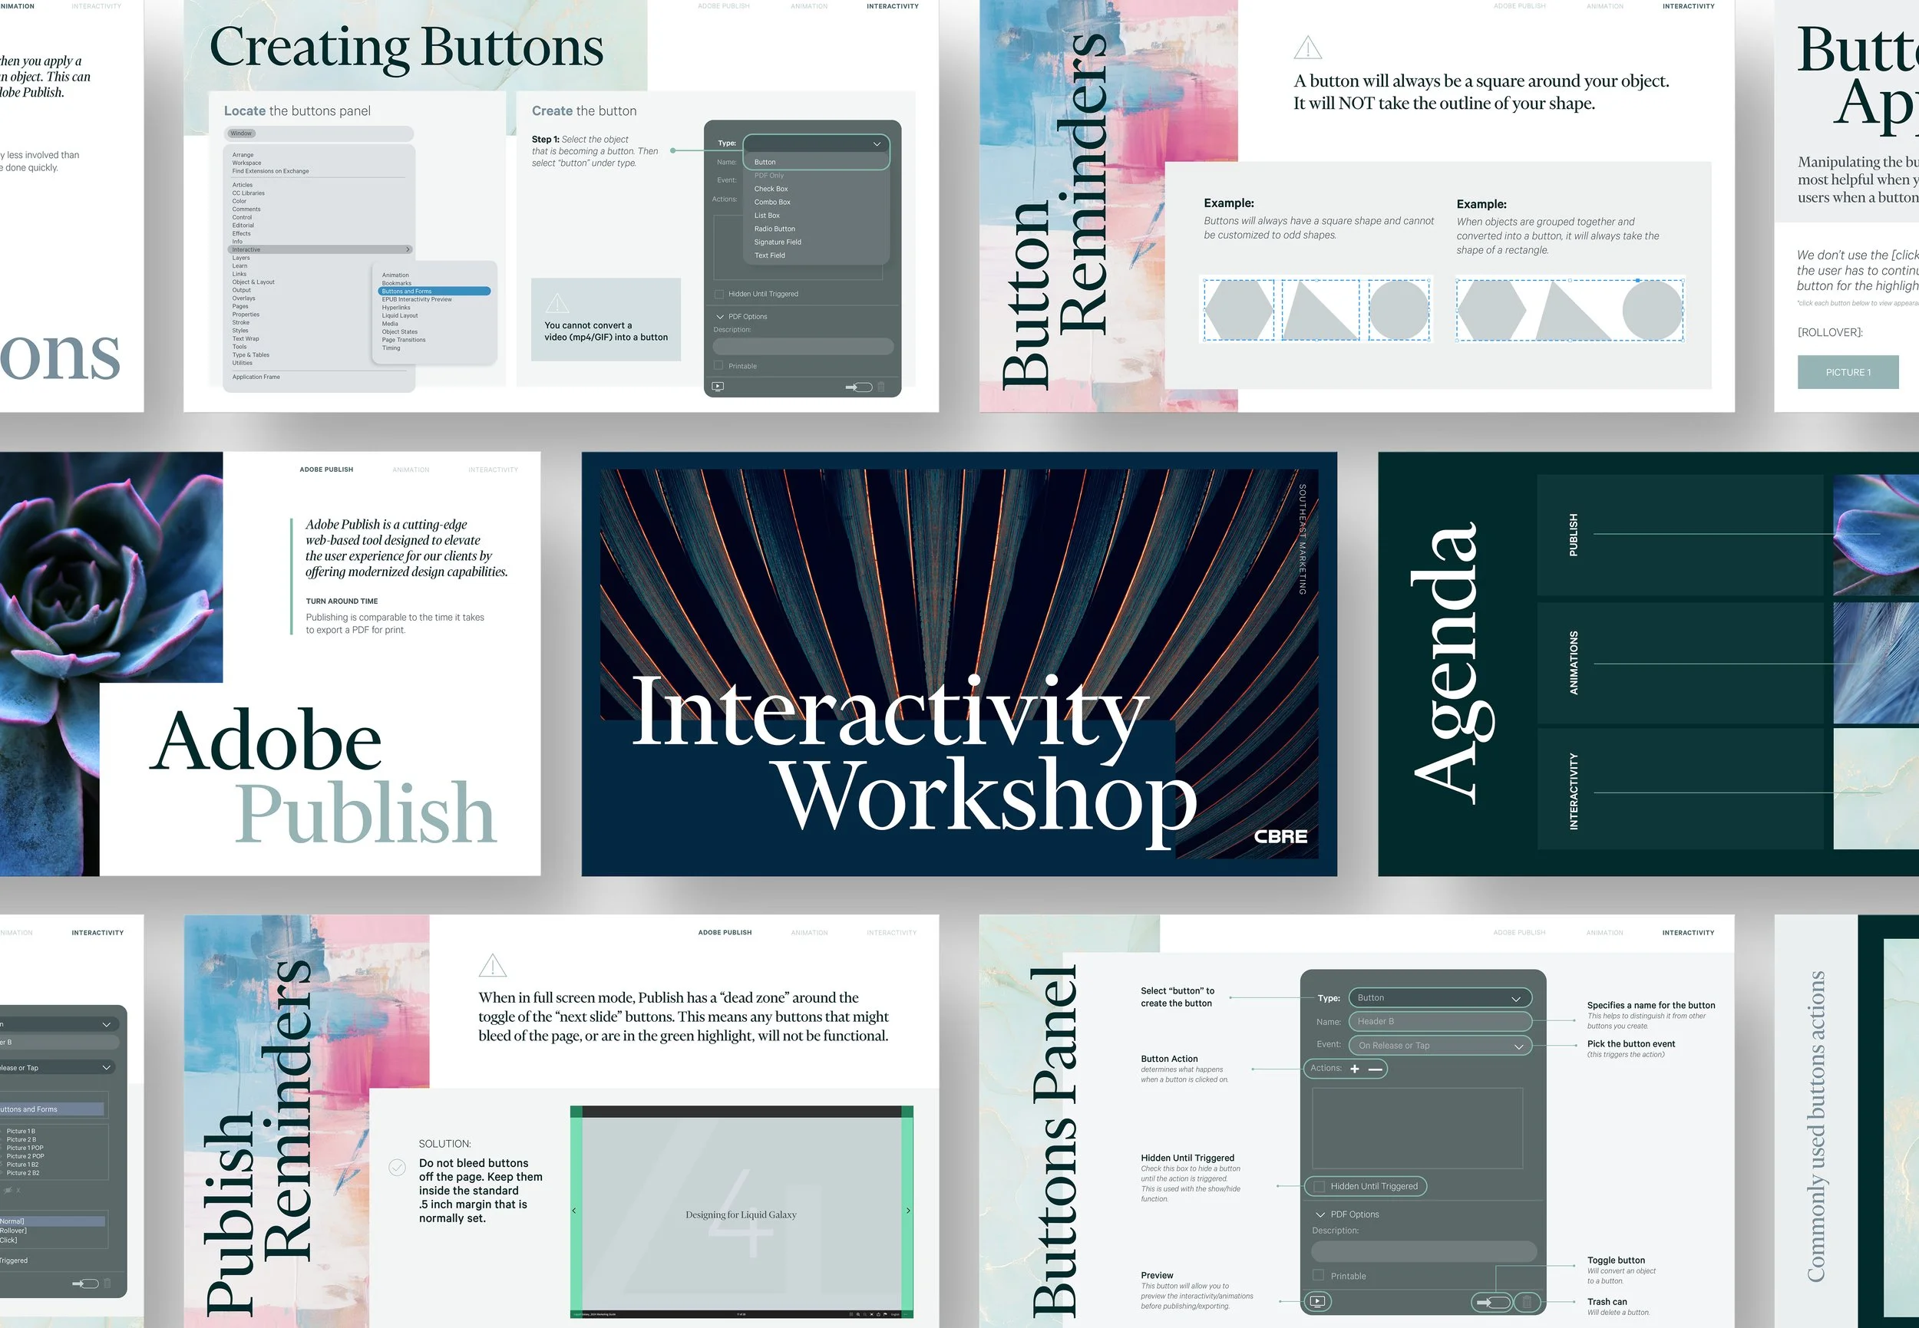This screenshot has width=1919, height=1328.
Task: Check Hidden Until Triggered in Buttons Panel slide
Action: tap(1319, 1187)
